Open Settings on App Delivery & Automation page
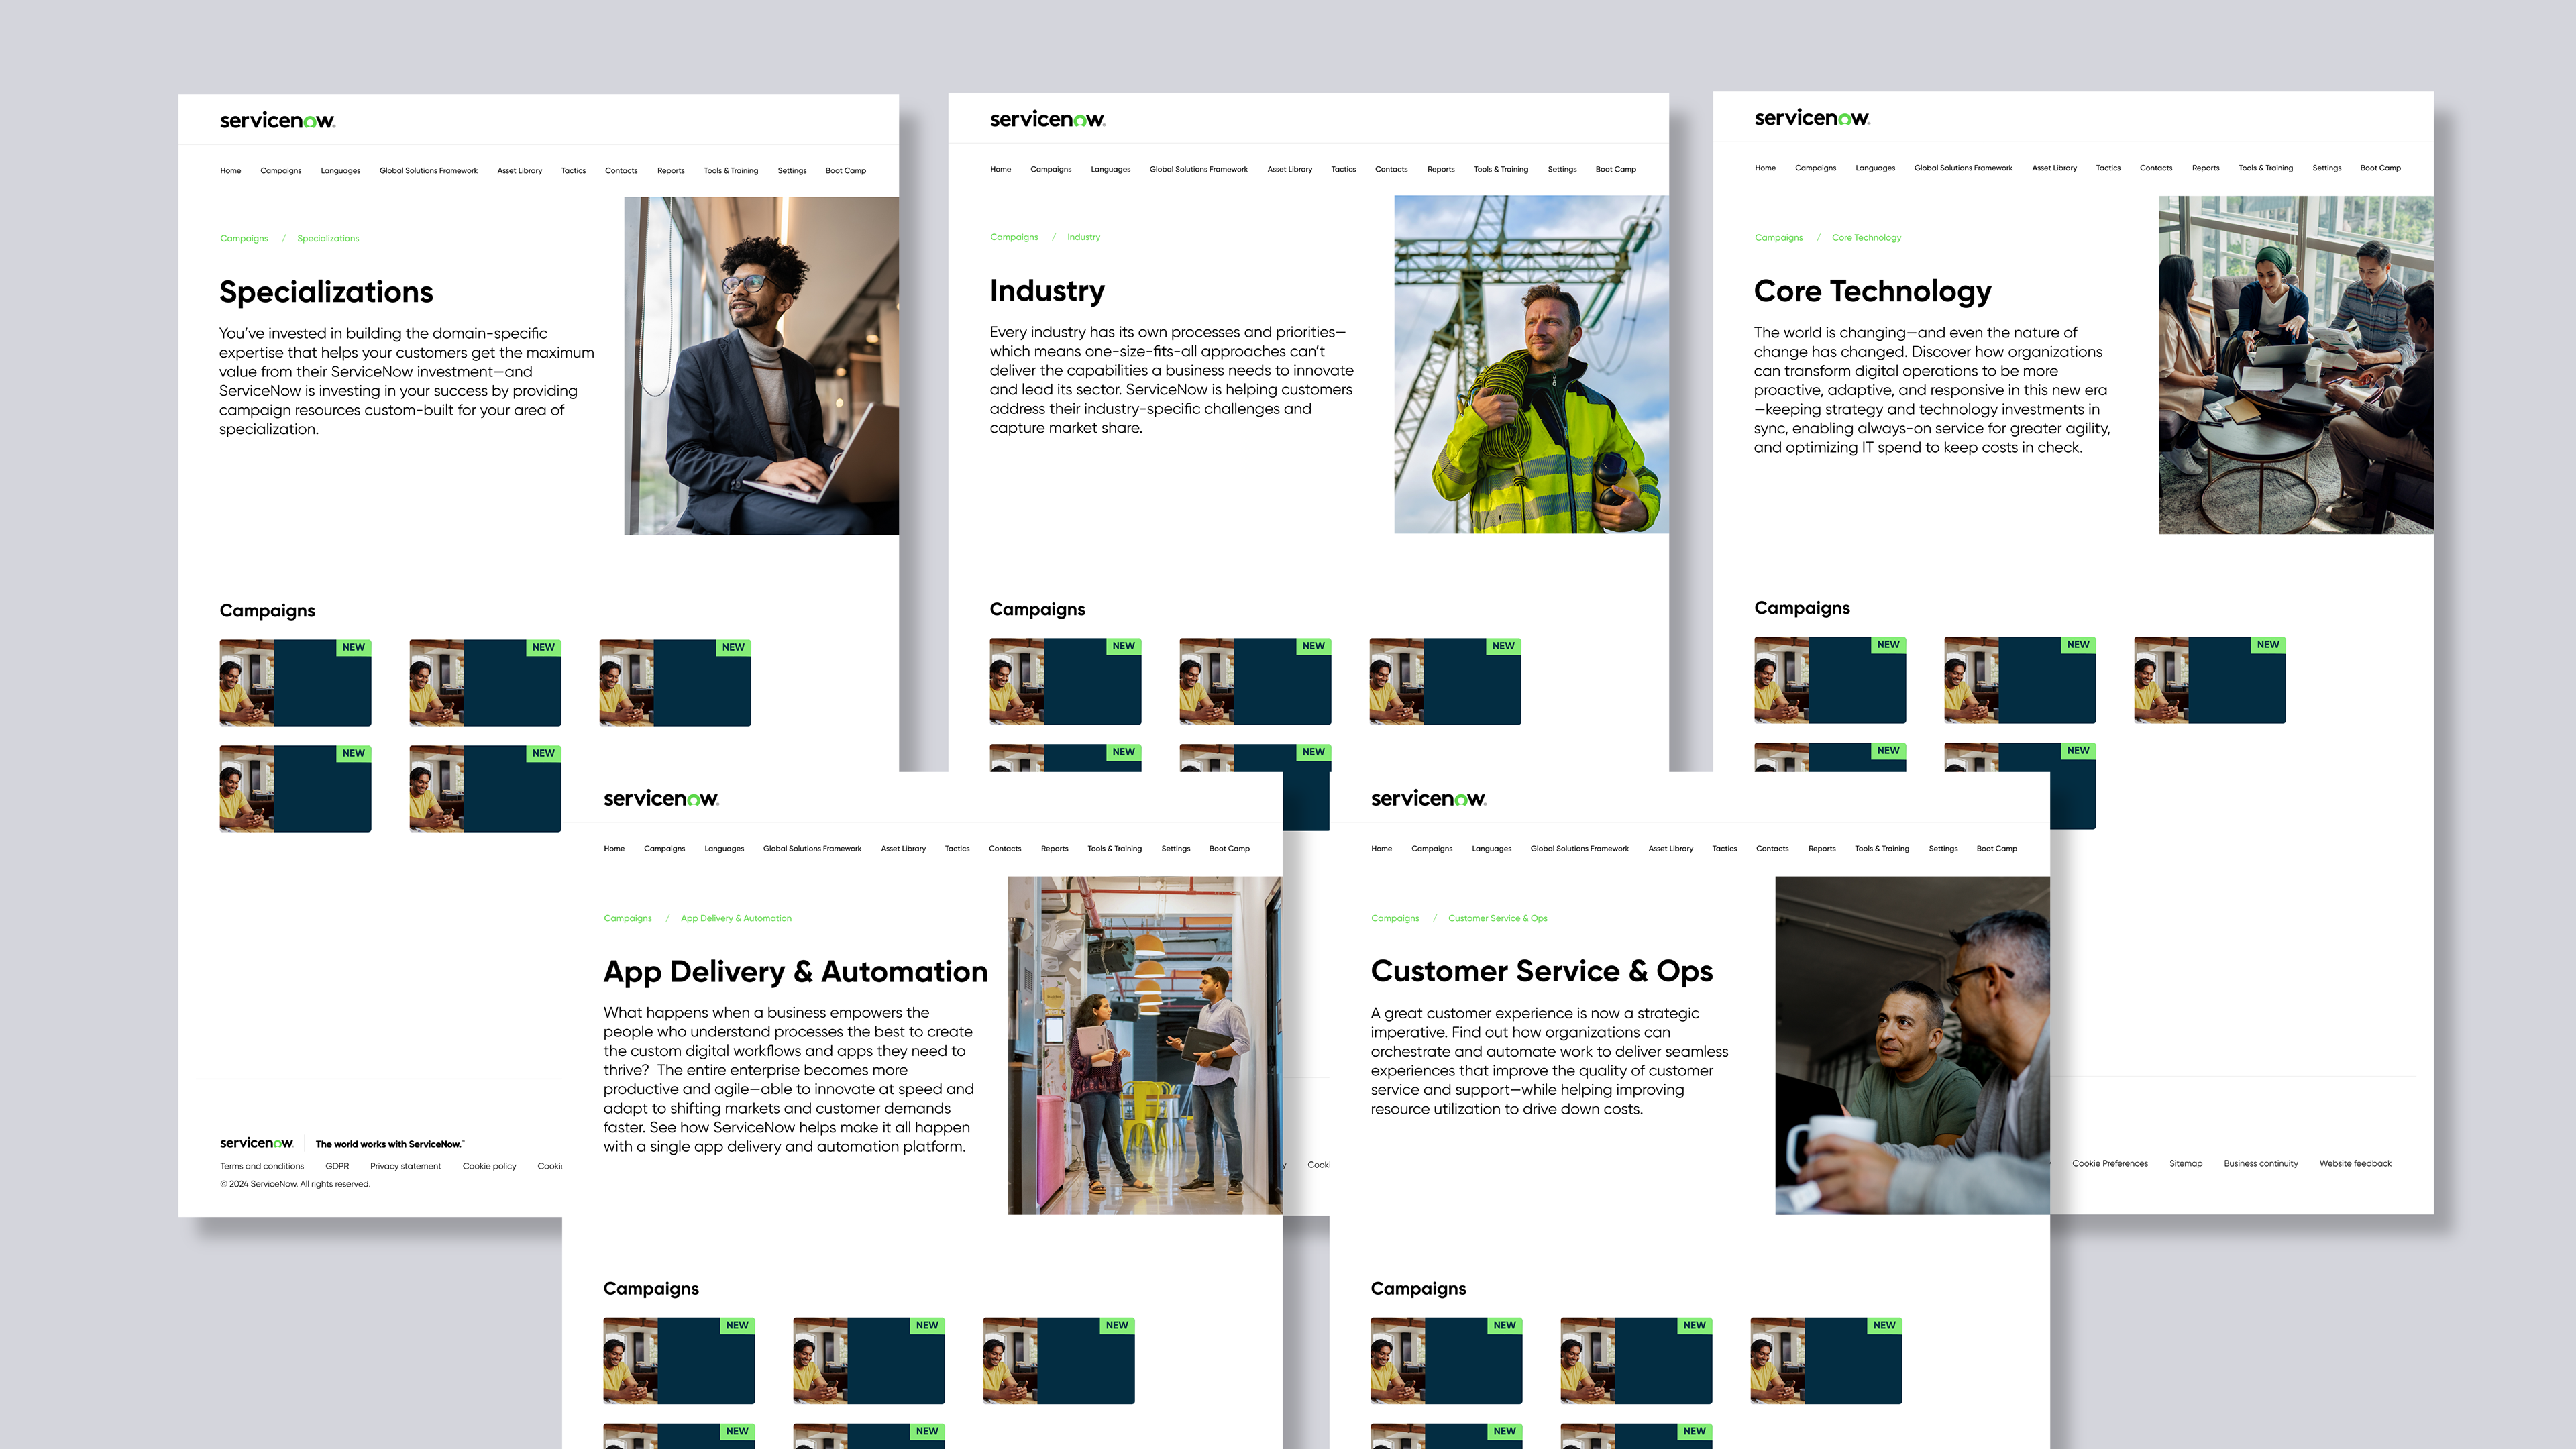The height and width of the screenshot is (1449, 2576). 1176,849
